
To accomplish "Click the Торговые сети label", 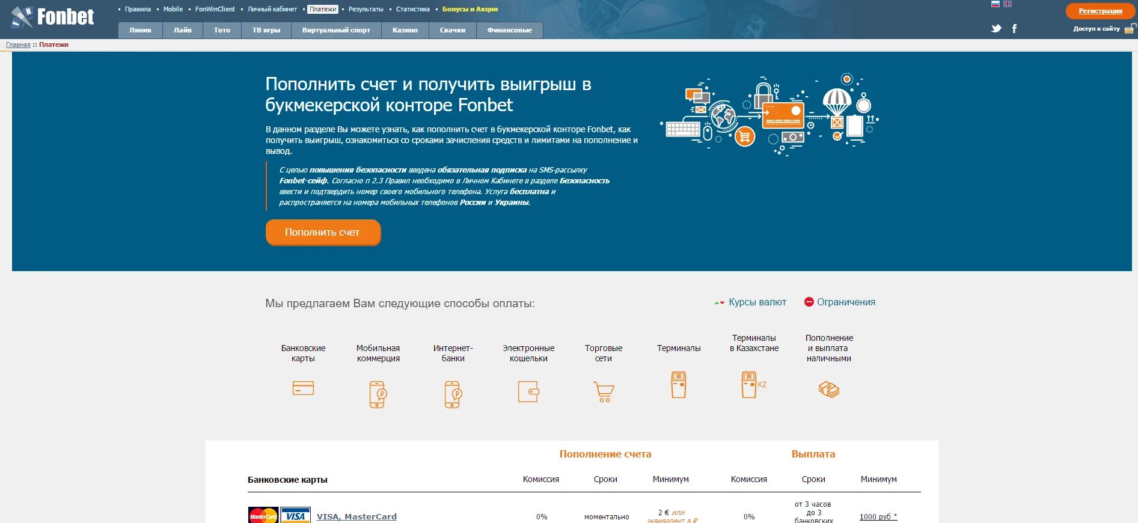I will click(604, 353).
